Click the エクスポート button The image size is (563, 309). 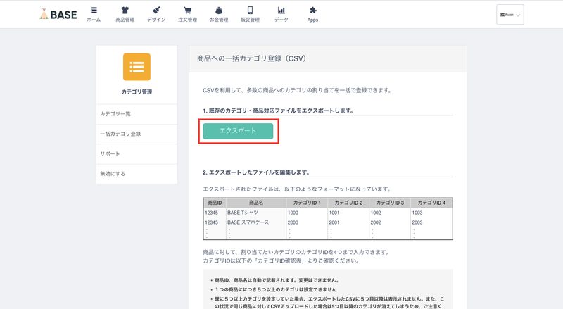click(238, 131)
